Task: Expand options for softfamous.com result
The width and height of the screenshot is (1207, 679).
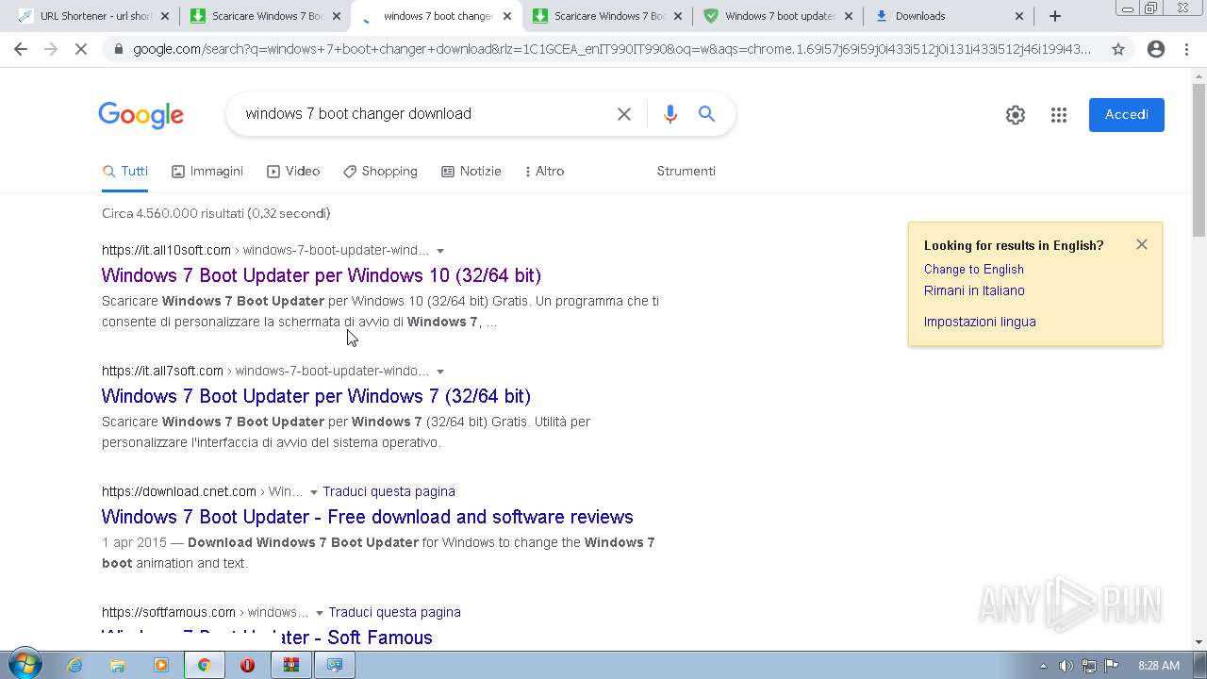Action: click(320, 613)
